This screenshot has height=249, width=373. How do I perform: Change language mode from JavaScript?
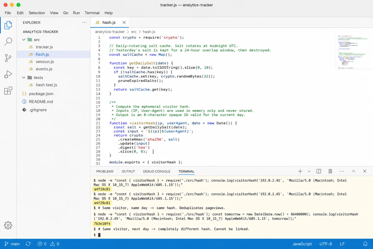pyautogui.click(x=302, y=244)
